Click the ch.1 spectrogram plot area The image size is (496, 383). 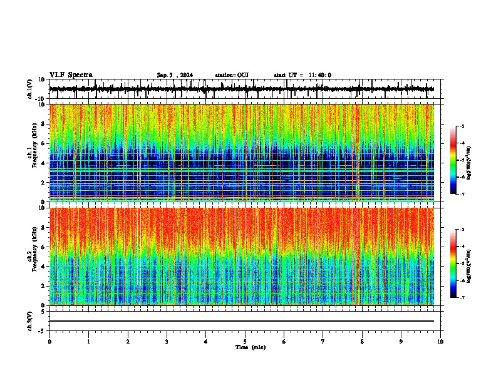(x=242, y=153)
